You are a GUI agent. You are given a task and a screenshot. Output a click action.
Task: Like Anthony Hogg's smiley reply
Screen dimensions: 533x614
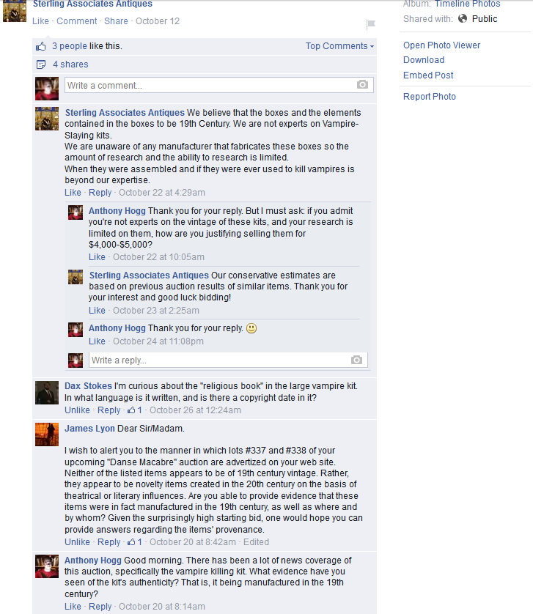click(97, 341)
